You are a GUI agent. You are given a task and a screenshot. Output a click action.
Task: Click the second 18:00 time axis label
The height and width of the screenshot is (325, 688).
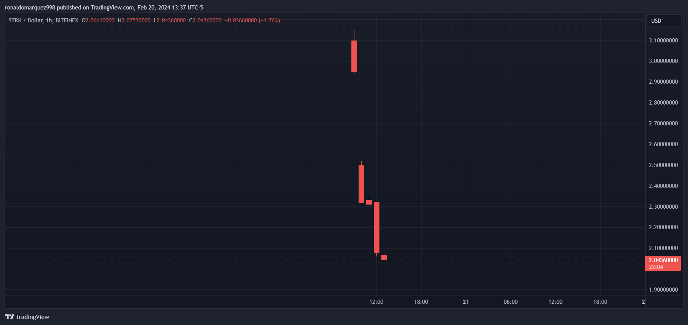click(x=600, y=302)
